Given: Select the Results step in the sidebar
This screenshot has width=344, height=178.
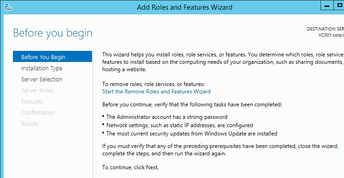Looking at the screenshot, I should pos(30,123).
